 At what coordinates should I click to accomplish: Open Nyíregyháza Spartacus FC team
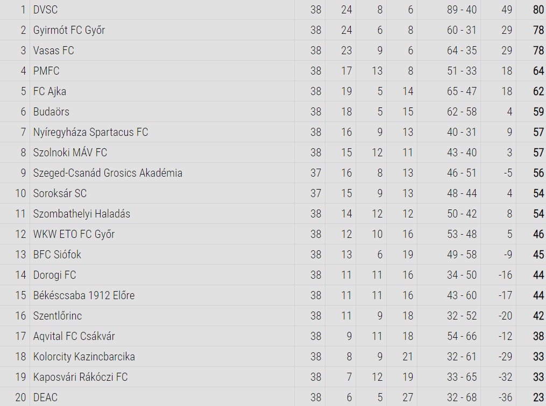coord(90,132)
